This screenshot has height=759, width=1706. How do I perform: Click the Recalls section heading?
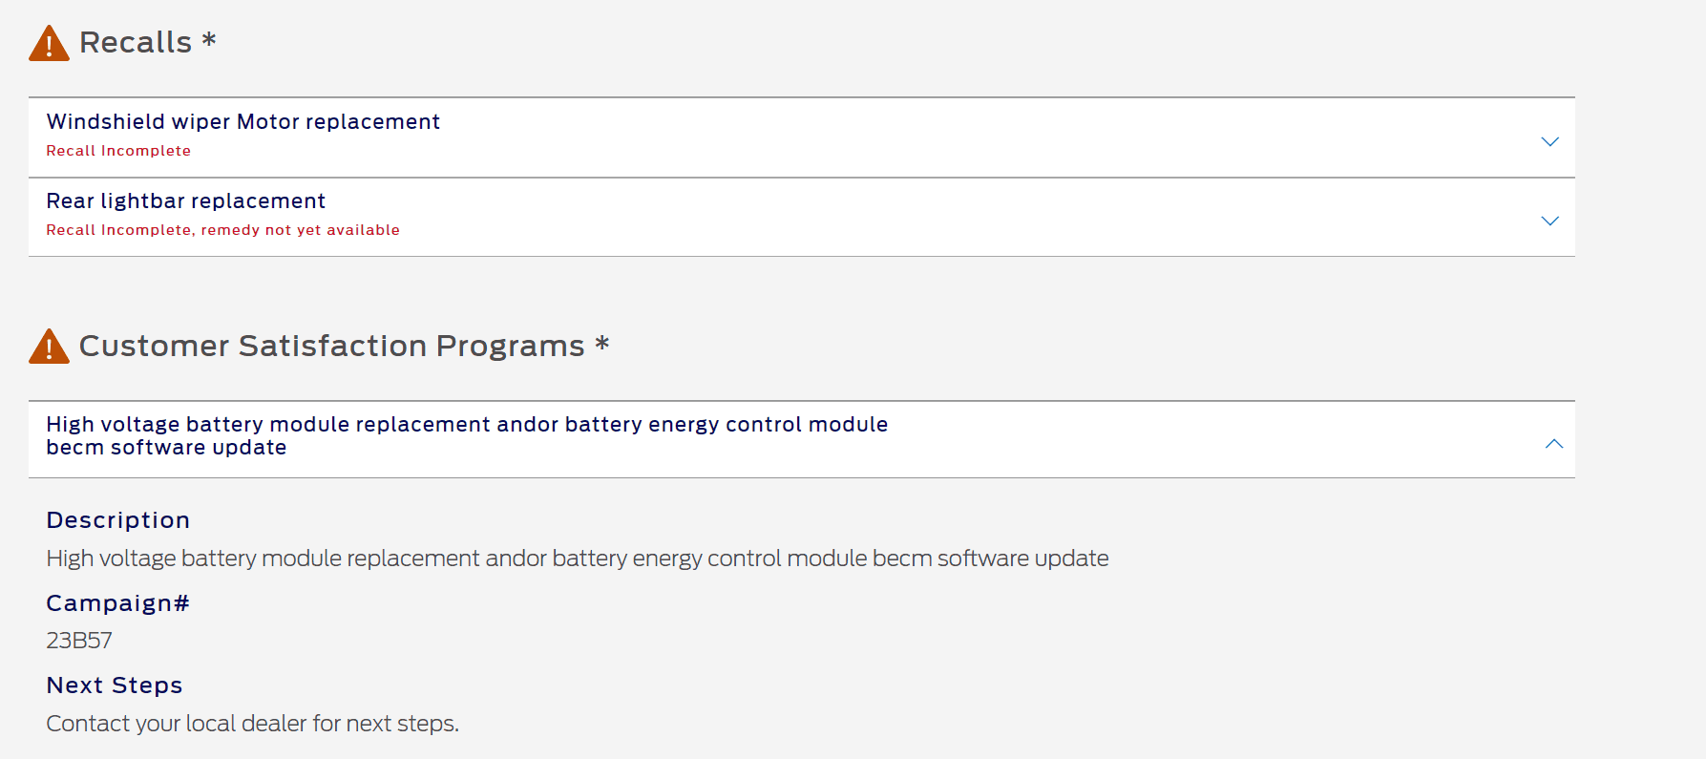136,43
